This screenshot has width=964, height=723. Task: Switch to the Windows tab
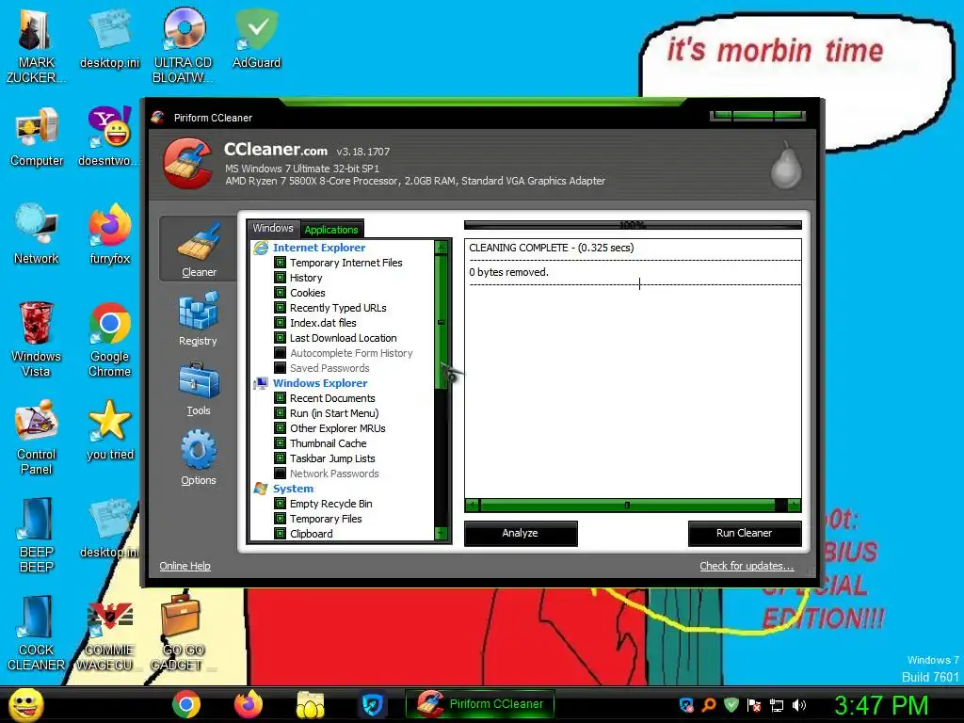pyautogui.click(x=273, y=229)
